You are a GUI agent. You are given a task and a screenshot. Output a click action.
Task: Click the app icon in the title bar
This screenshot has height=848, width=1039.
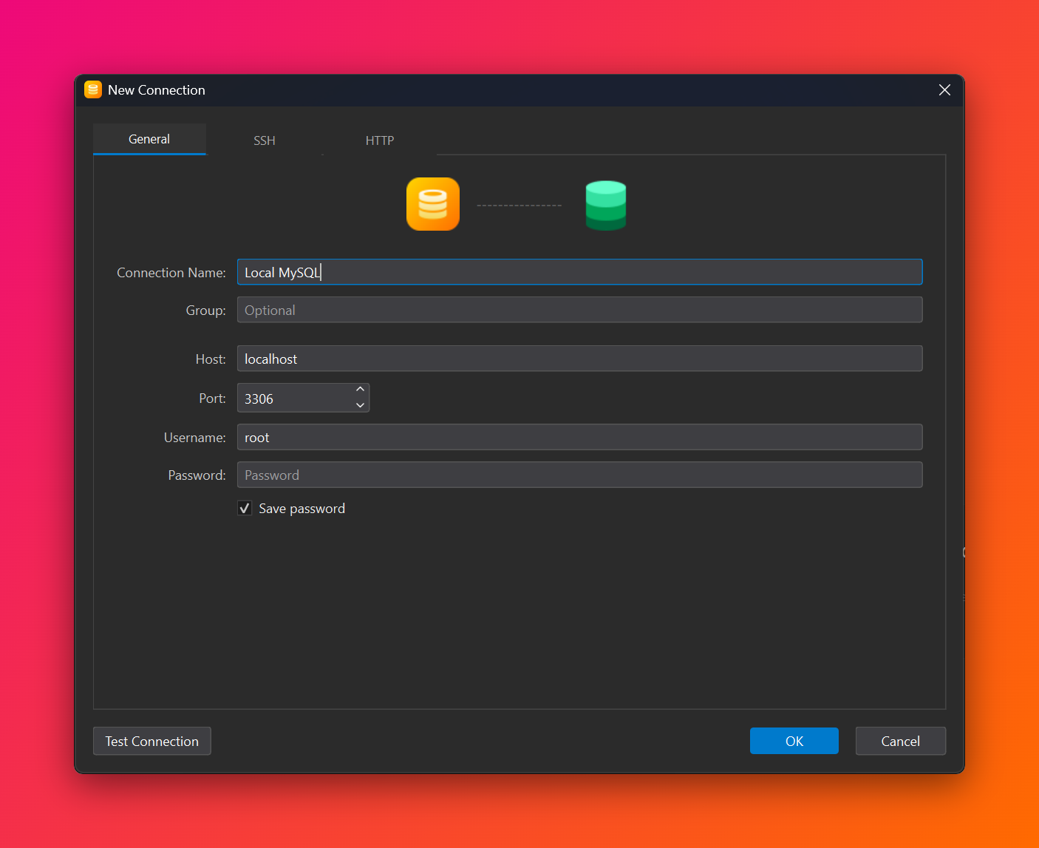92,90
